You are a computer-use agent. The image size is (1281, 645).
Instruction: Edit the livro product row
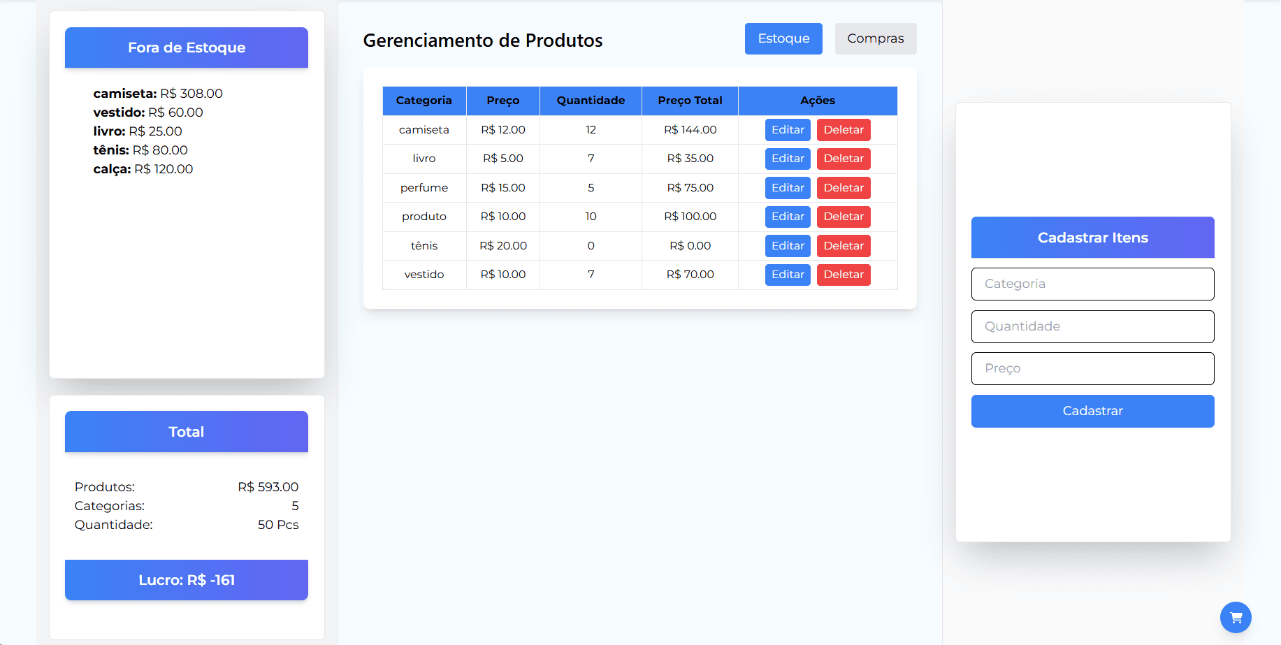pyautogui.click(x=787, y=159)
